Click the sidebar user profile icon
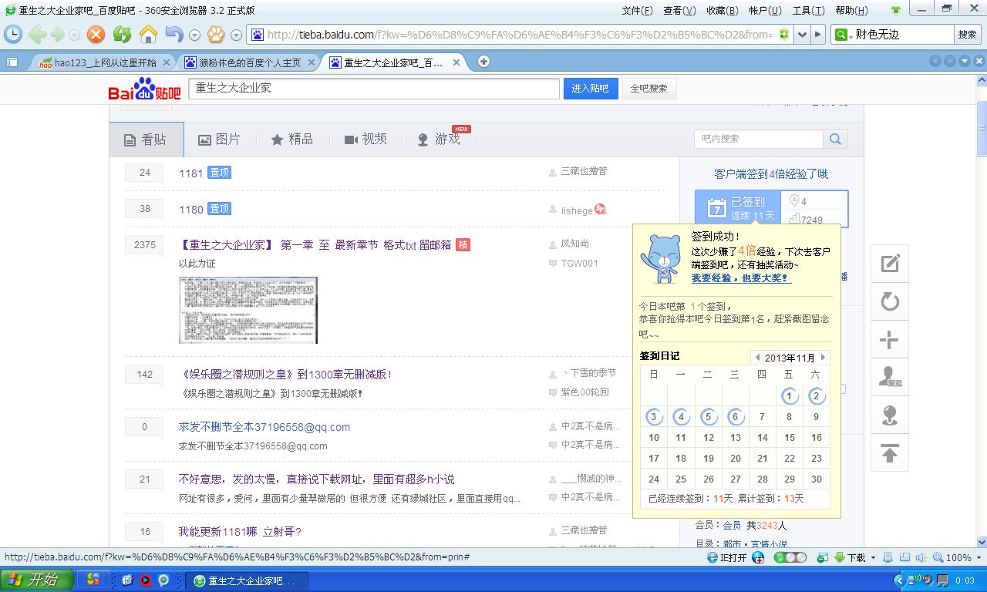Viewport: 987px width, 592px height. (x=890, y=377)
